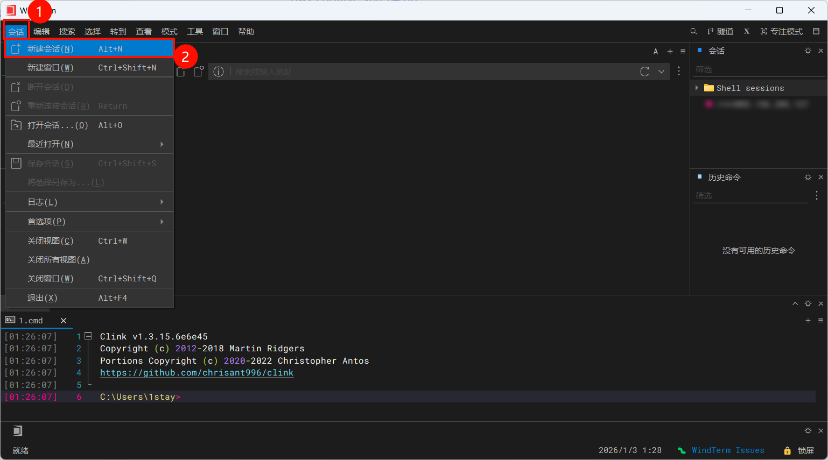Screen dimensions: 828x460
Task: Open the 隧道 tunnel tool
Action: [x=720, y=32]
